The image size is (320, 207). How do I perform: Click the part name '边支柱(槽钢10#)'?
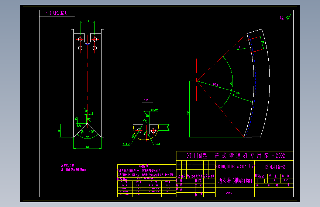tap(235, 181)
